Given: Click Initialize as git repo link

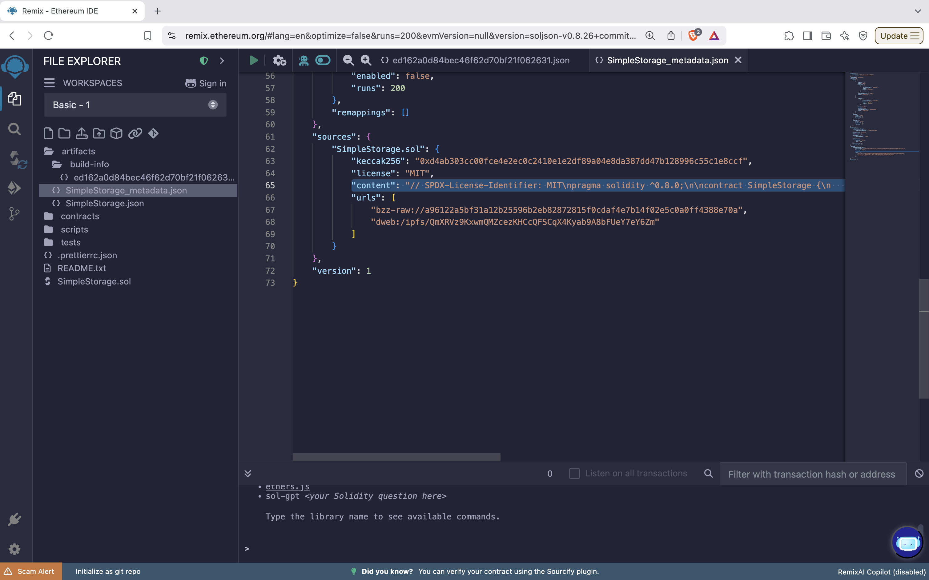Looking at the screenshot, I should [108, 571].
